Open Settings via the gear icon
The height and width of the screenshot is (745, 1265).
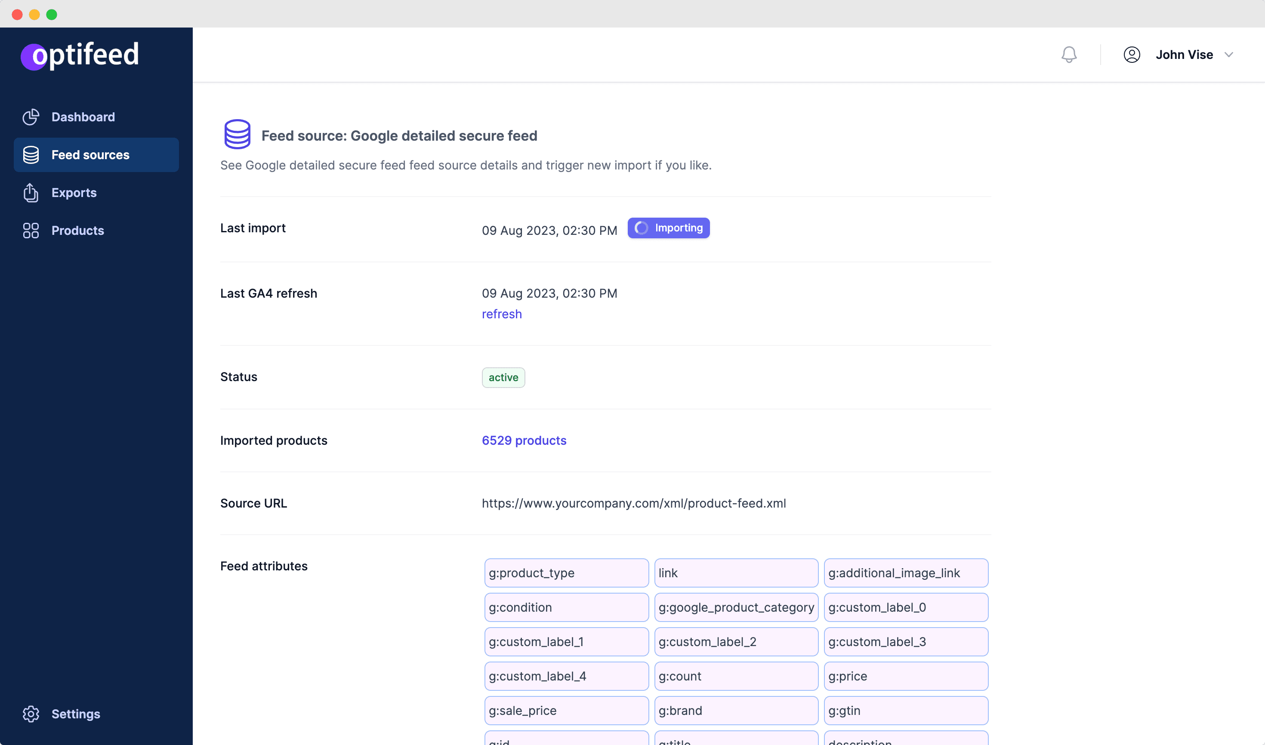(x=31, y=713)
